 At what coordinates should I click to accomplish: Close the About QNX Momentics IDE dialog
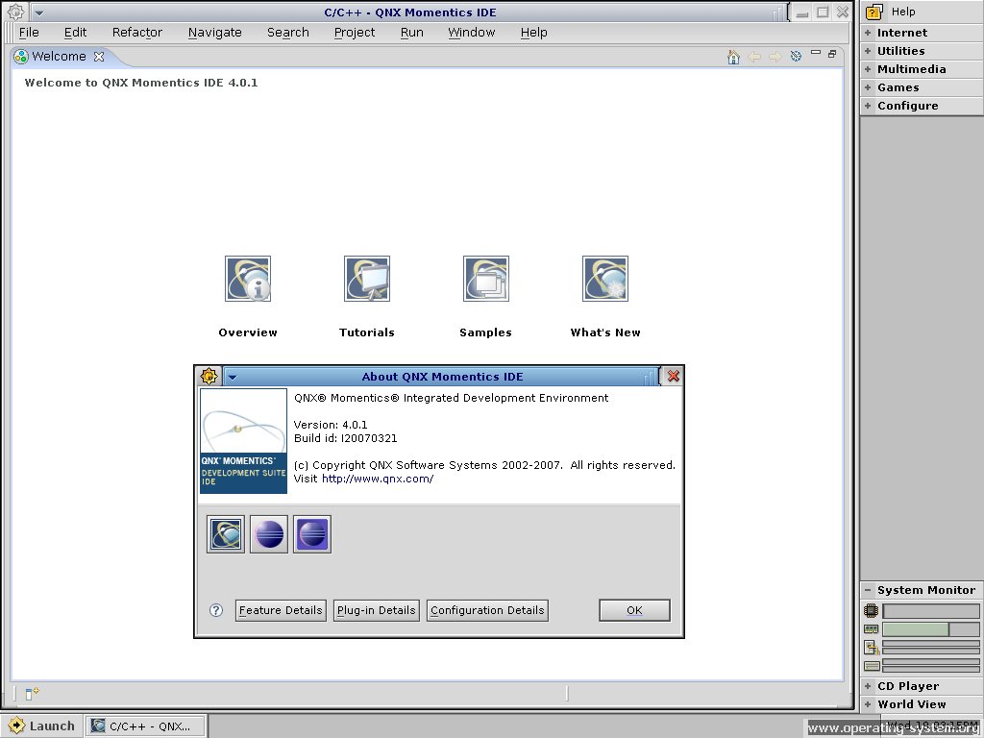pyautogui.click(x=674, y=376)
